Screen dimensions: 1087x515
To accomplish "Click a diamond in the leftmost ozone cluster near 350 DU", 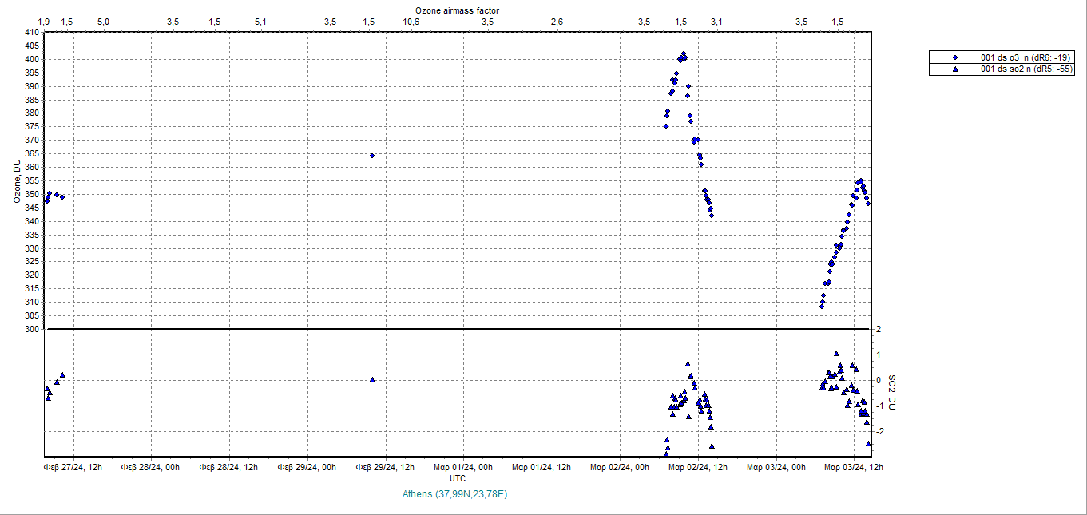I will tap(50, 194).
